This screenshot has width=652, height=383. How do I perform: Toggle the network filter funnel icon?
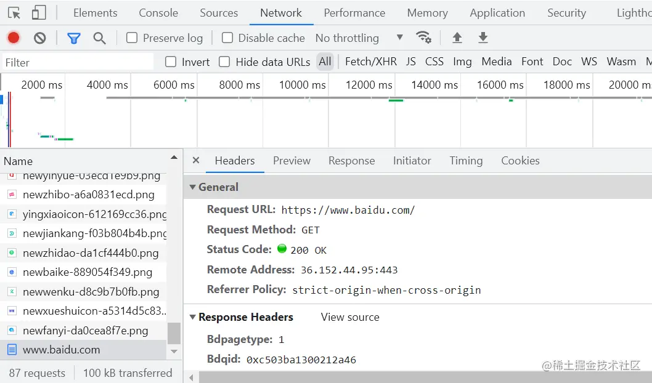click(74, 38)
